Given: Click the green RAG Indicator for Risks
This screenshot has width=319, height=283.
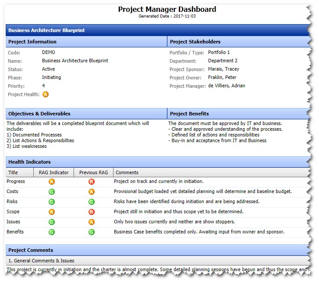Looking at the screenshot, I should point(52,202).
